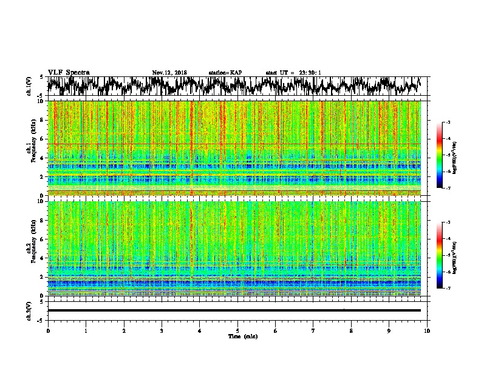
Task: Click the "-7" label on ch.1 colorbar
Action: [448, 188]
